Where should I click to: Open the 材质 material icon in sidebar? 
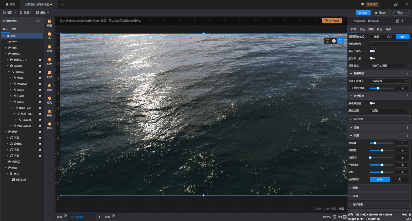coord(49,74)
